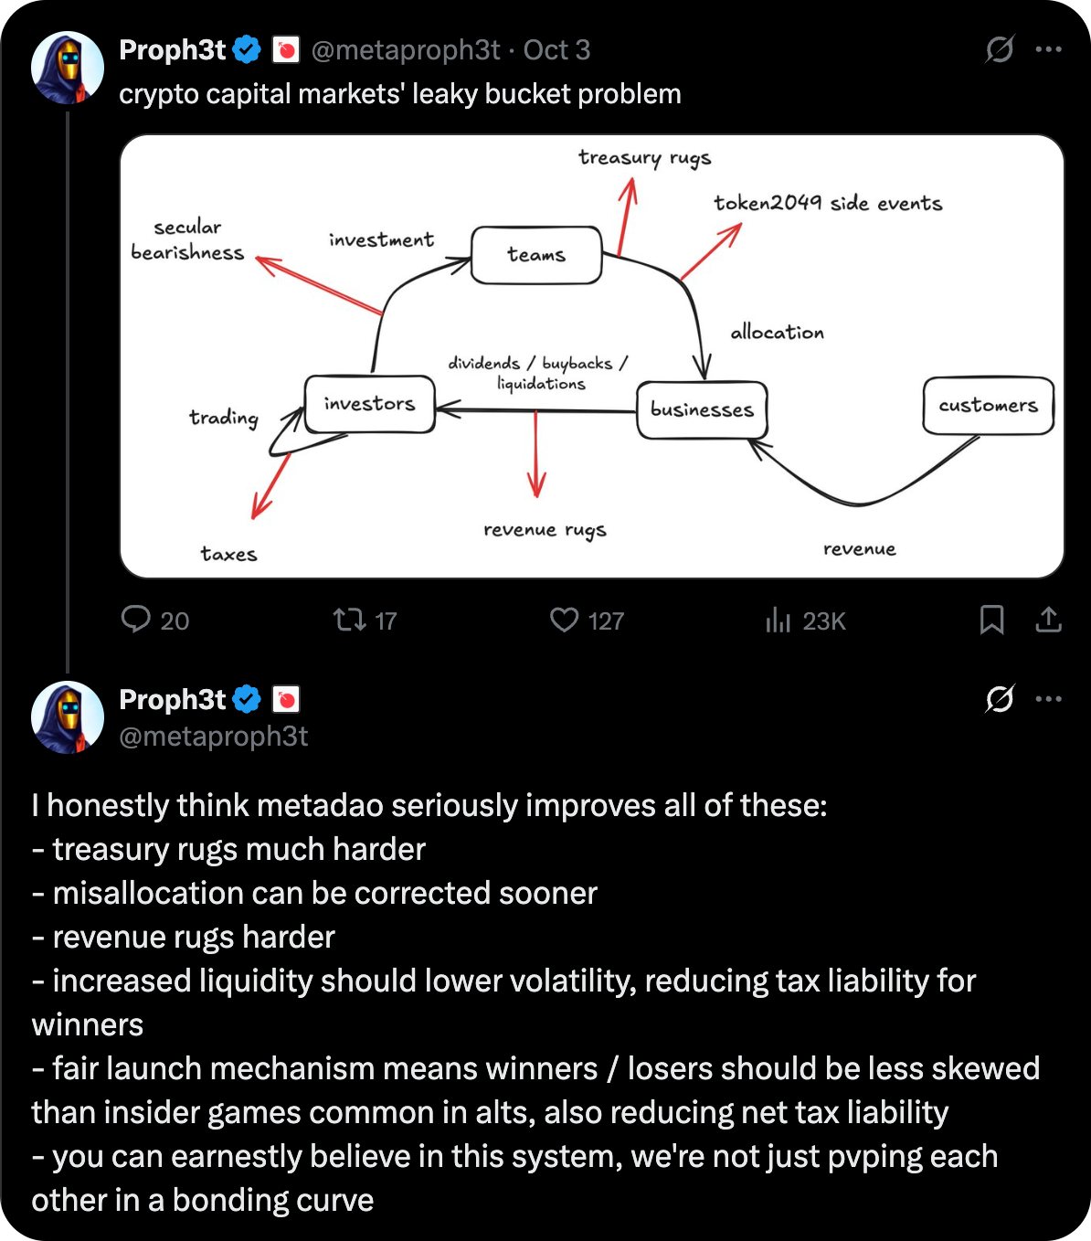The width and height of the screenshot is (1091, 1241).
Task: Open more options menu on second tweet
Action: pos(1048,699)
